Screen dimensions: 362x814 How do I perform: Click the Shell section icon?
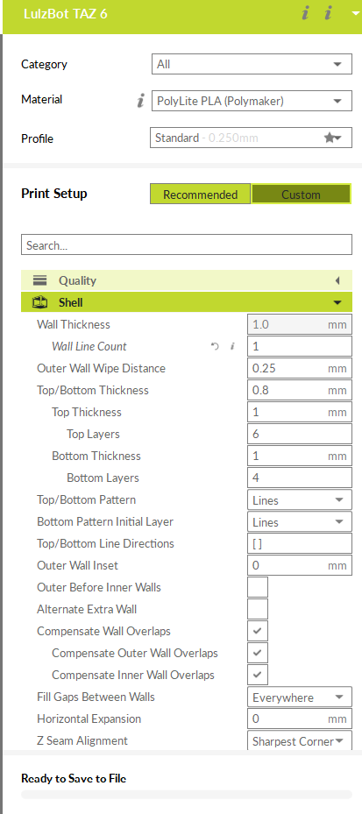coord(40,302)
